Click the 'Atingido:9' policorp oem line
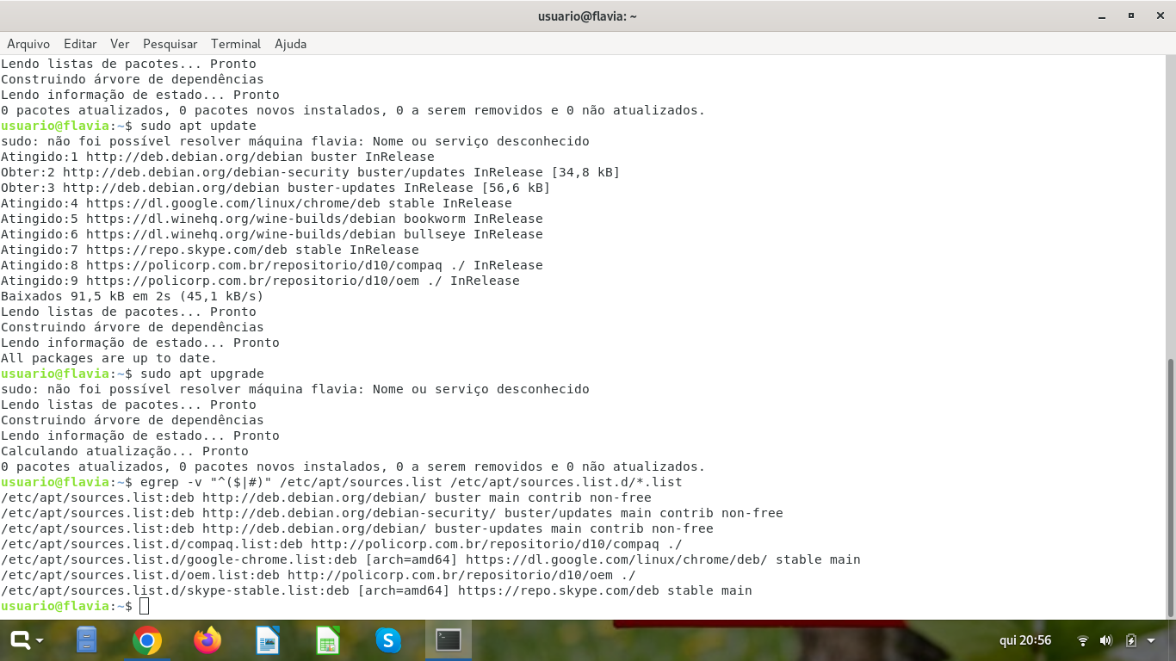The image size is (1176, 661). pyautogui.click(x=260, y=281)
